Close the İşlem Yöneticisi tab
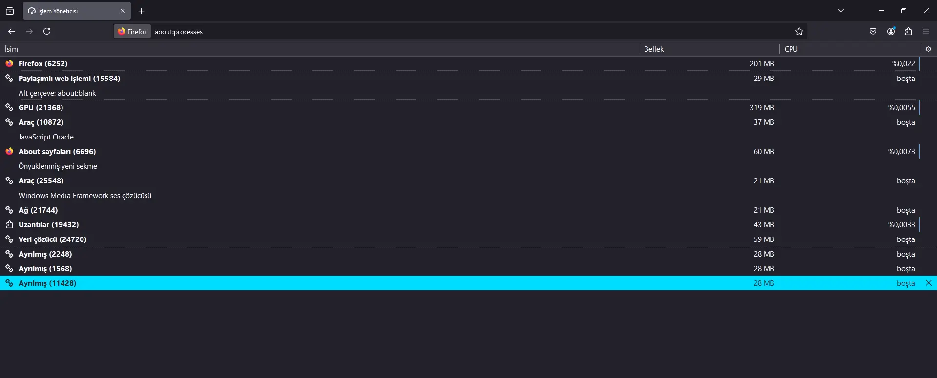This screenshot has width=937, height=378. click(x=123, y=11)
